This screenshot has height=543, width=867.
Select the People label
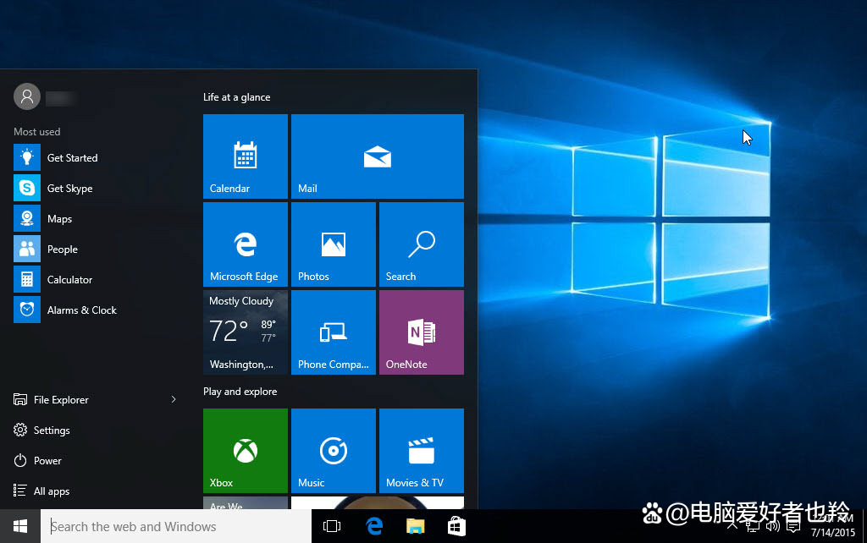(x=63, y=250)
